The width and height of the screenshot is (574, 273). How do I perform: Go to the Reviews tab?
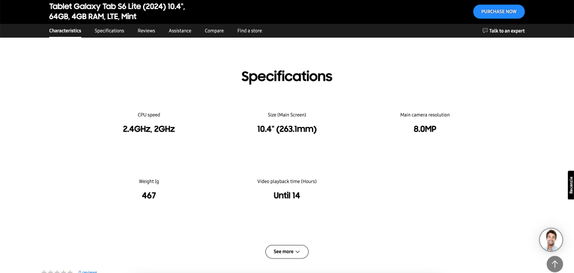(x=146, y=31)
